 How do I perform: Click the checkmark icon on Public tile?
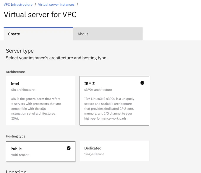coord(69,148)
